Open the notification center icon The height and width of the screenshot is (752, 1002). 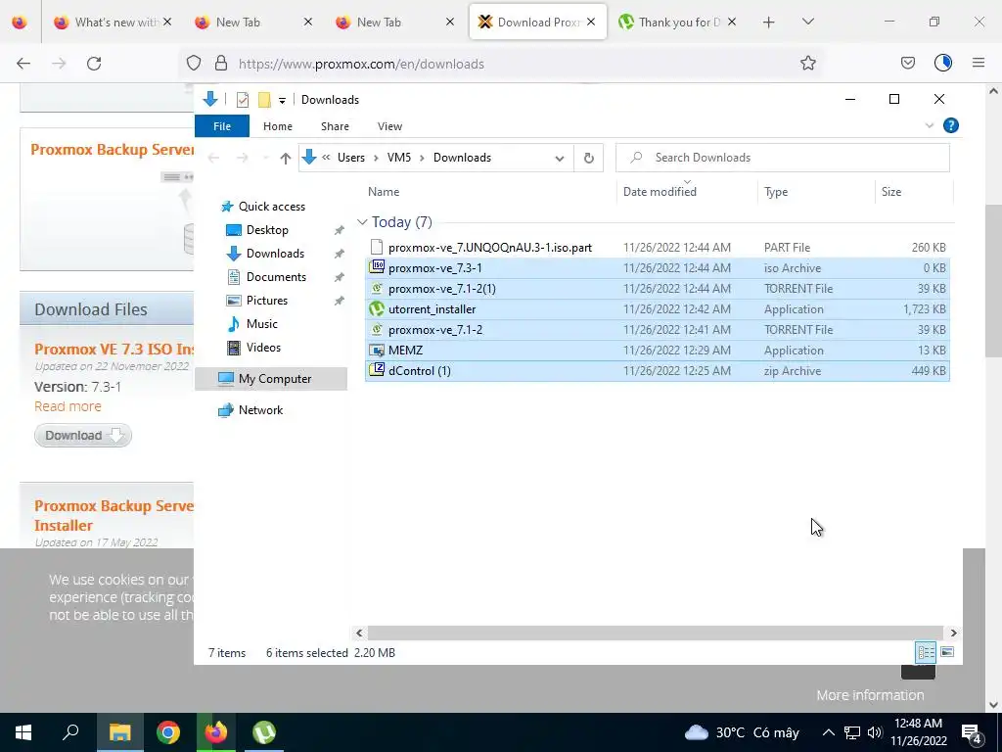click(972, 733)
